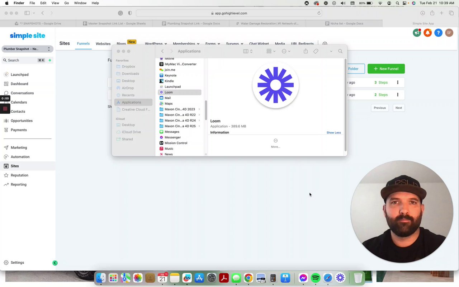Open Settings at bottom of sidebar

(17, 263)
